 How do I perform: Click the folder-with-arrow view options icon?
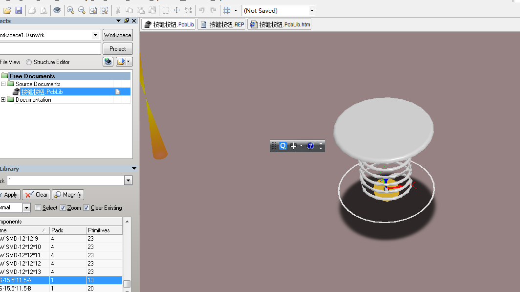[x=121, y=62]
